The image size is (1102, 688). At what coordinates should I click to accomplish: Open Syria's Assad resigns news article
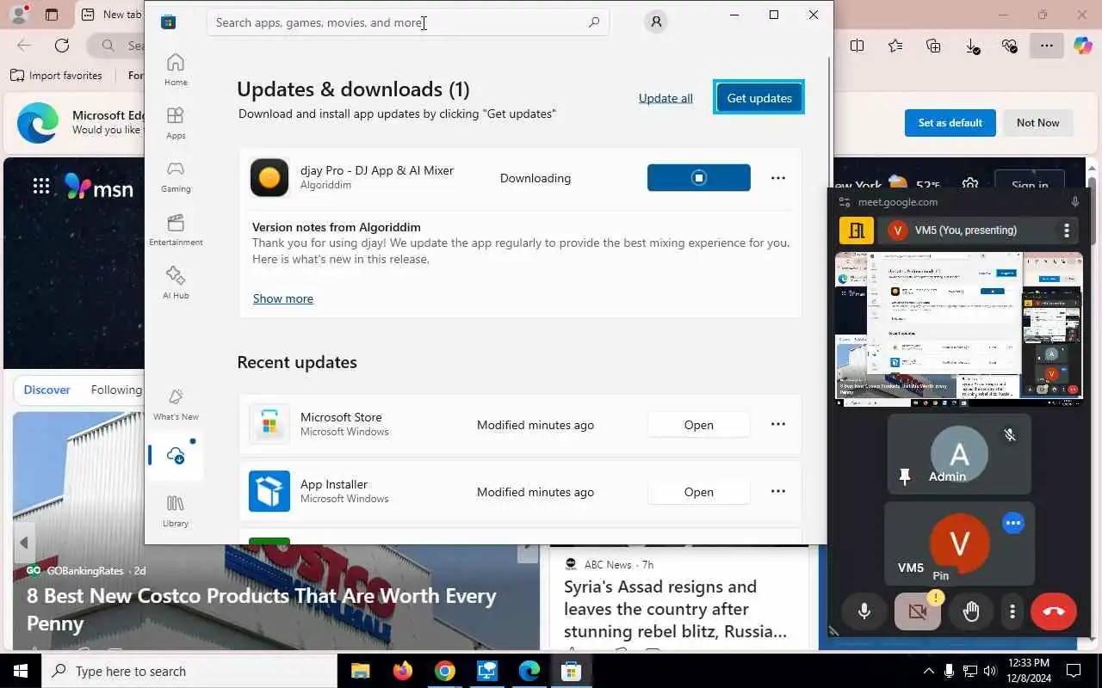click(x=675, y=609)
